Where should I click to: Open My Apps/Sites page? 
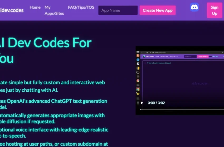pyautogui.click(x=54, y=10)
